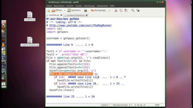Click the comment '########## Line 9 ..... i = 8'
The height and width of the screenshot is (108, 193).
70,45
